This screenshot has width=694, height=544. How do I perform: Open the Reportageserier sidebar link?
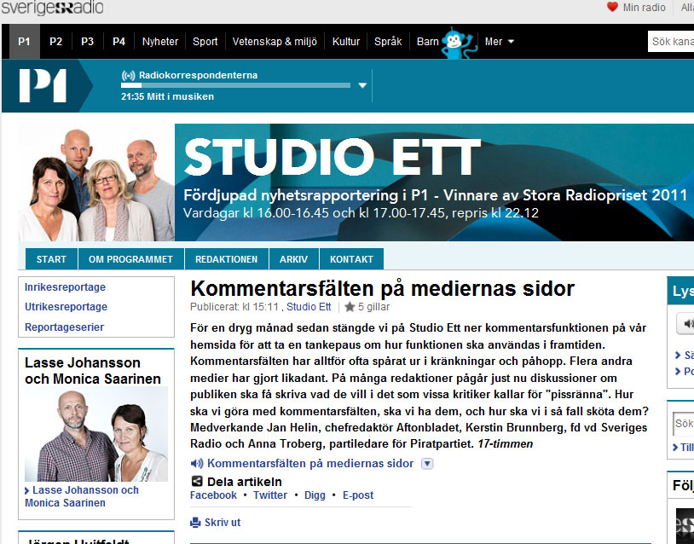coord(64,327)
